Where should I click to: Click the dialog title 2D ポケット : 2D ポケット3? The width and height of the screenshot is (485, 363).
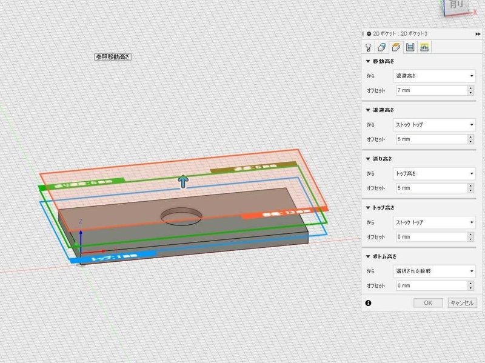click(x=400, y=34)
